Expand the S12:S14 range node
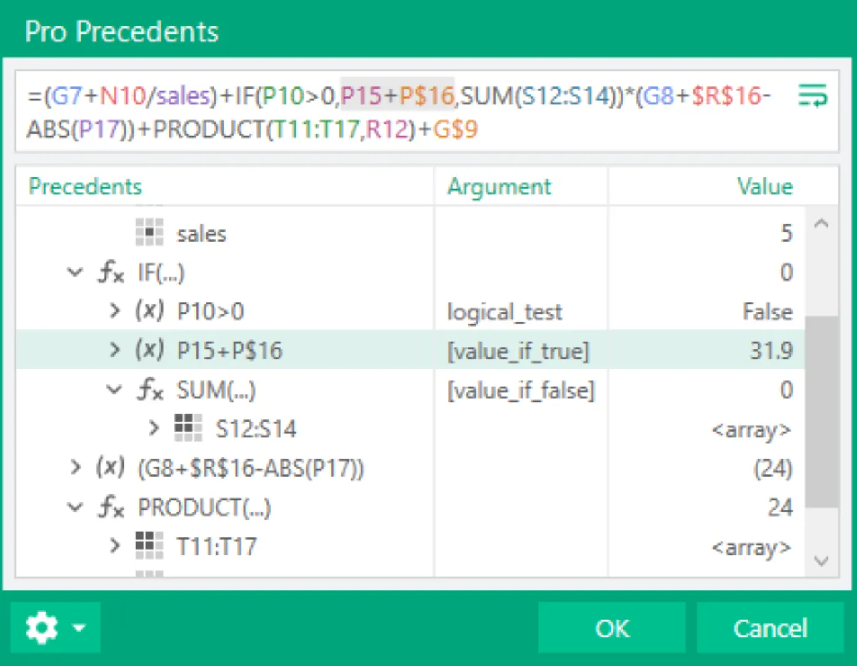 (x=154, y=429)
